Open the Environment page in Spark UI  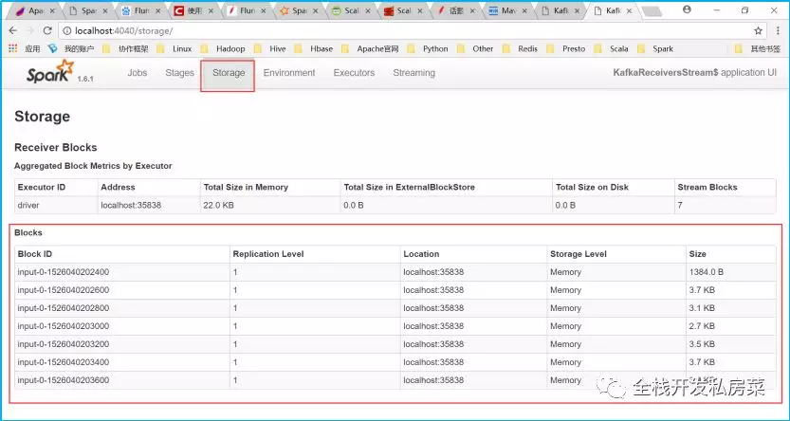click(289, 72)
